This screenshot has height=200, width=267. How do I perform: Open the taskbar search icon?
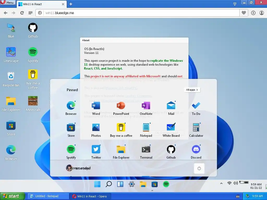[x=109, y=184]
